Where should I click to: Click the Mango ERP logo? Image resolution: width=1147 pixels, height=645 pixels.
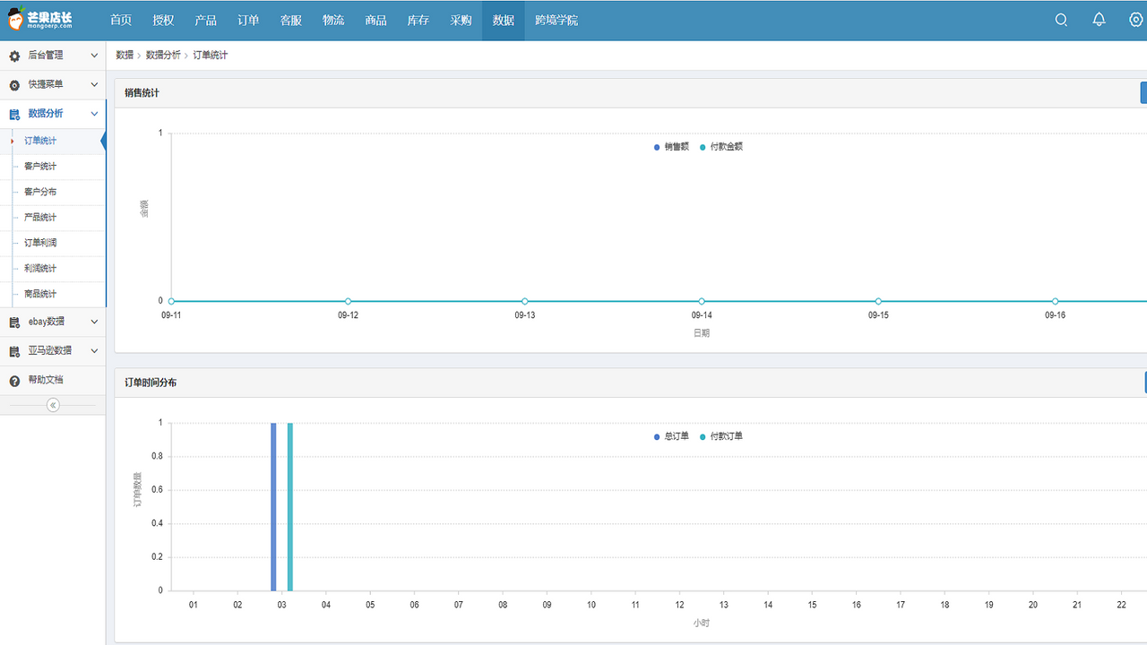[x=40, y=20]
